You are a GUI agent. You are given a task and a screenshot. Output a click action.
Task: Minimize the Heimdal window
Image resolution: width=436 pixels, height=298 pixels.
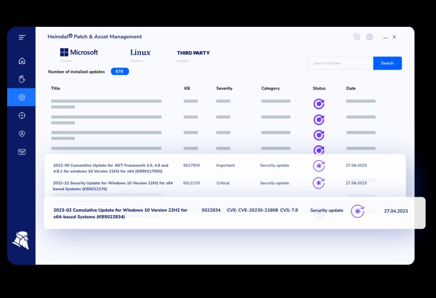point(385,38)
